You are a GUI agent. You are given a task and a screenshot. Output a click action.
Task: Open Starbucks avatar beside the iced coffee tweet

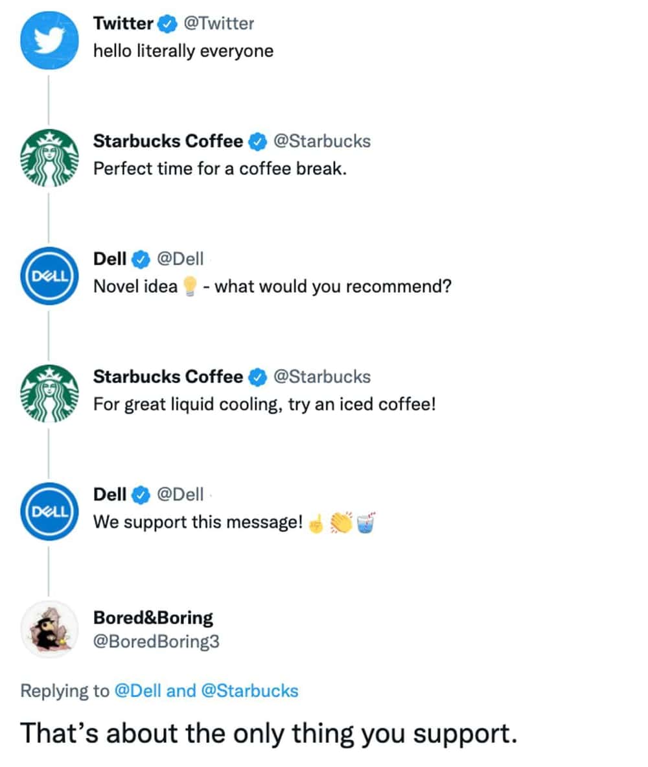tap(49, 394)
